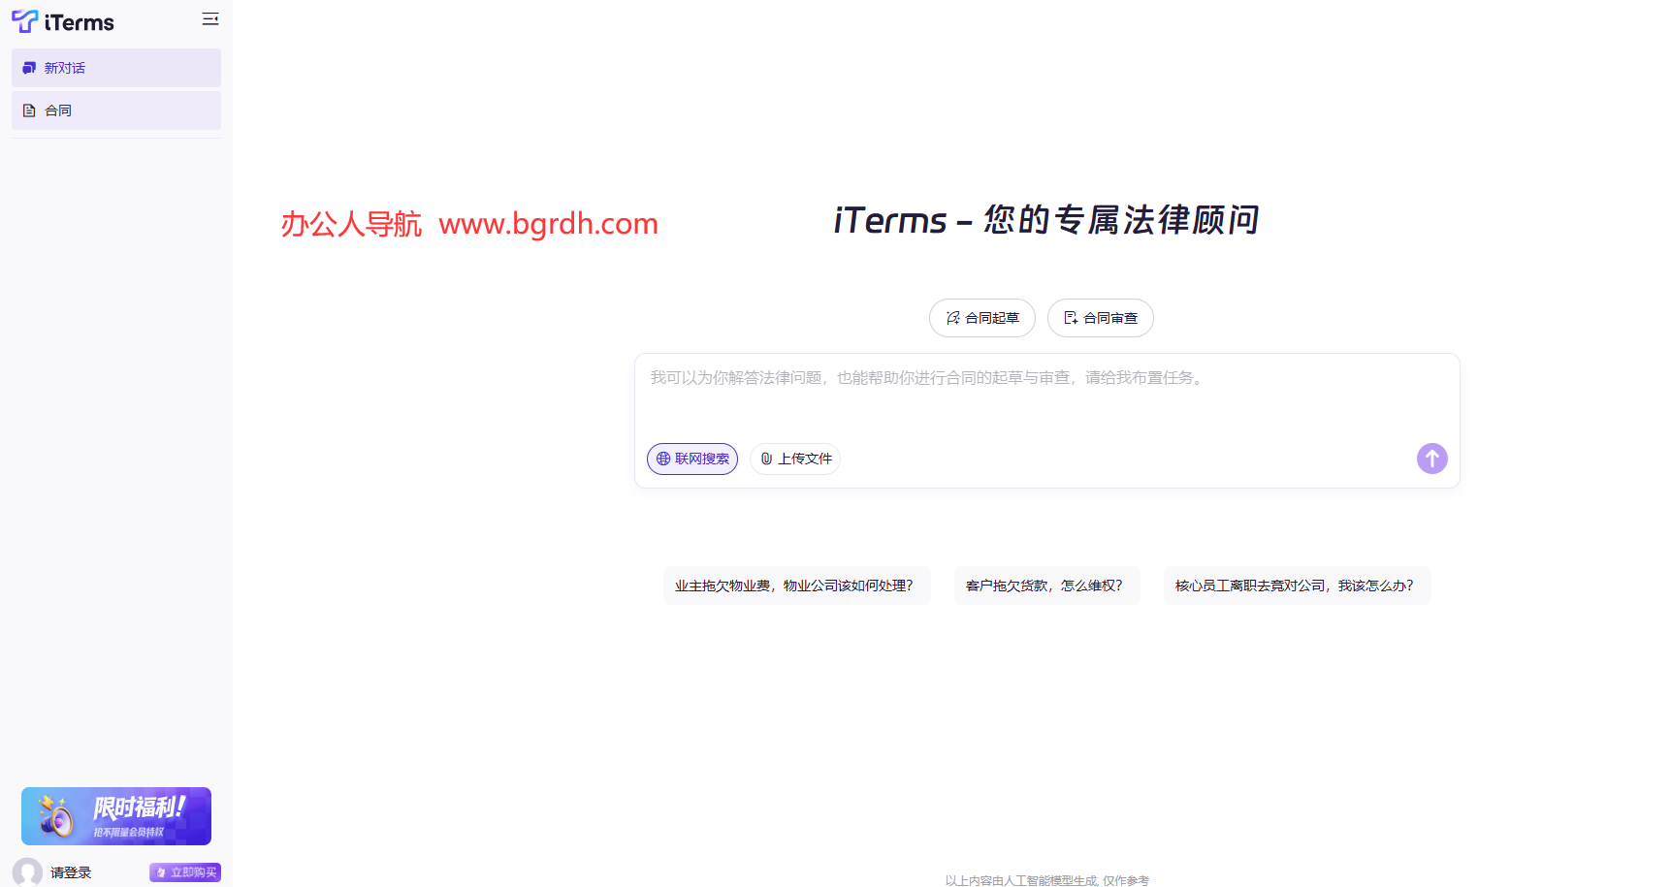Click the user avatar icon at bottom left

27,872
